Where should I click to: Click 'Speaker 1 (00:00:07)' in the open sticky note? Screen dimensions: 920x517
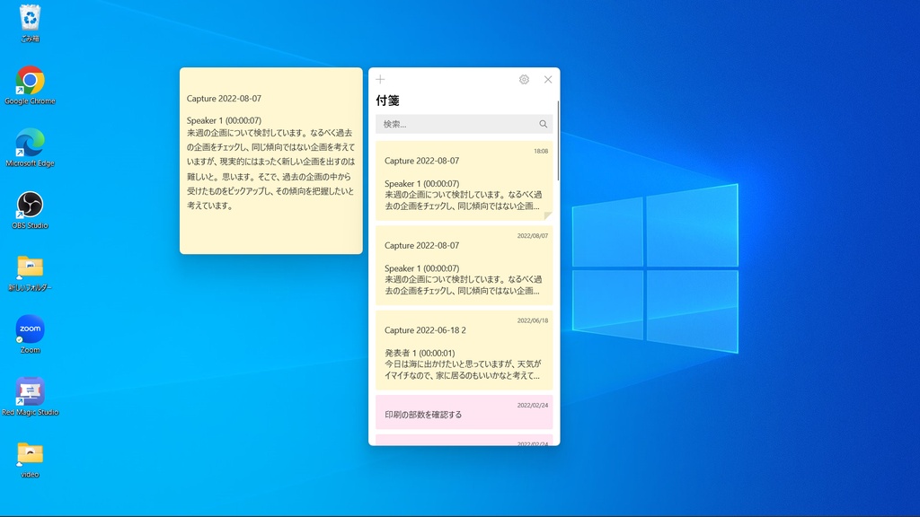224,120
